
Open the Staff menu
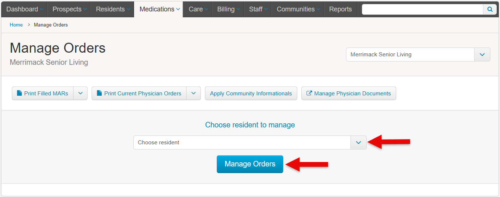[258, 9]
